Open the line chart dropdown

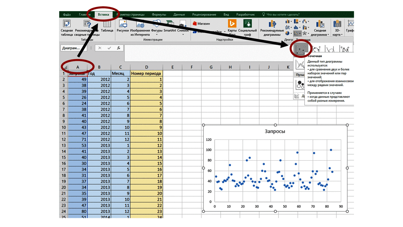coord(288,27)
